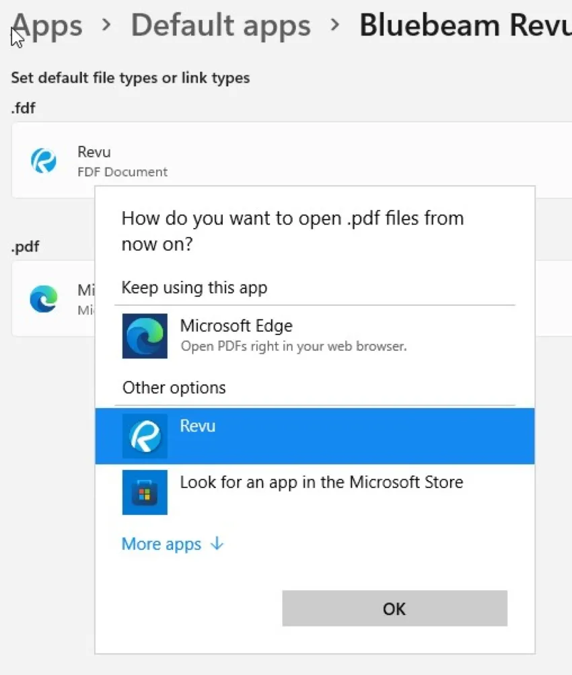The image size is (572, 675).
Task: Click the Microsoft Store icon in the dialog
Action: tap(145, 492)
